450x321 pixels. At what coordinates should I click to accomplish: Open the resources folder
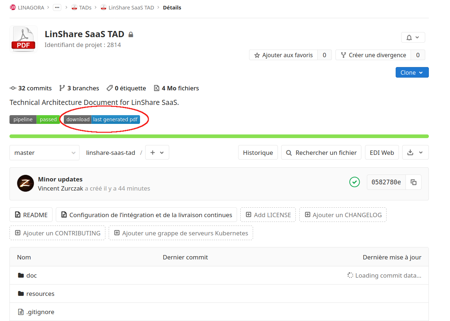click(x=40, y=294)
